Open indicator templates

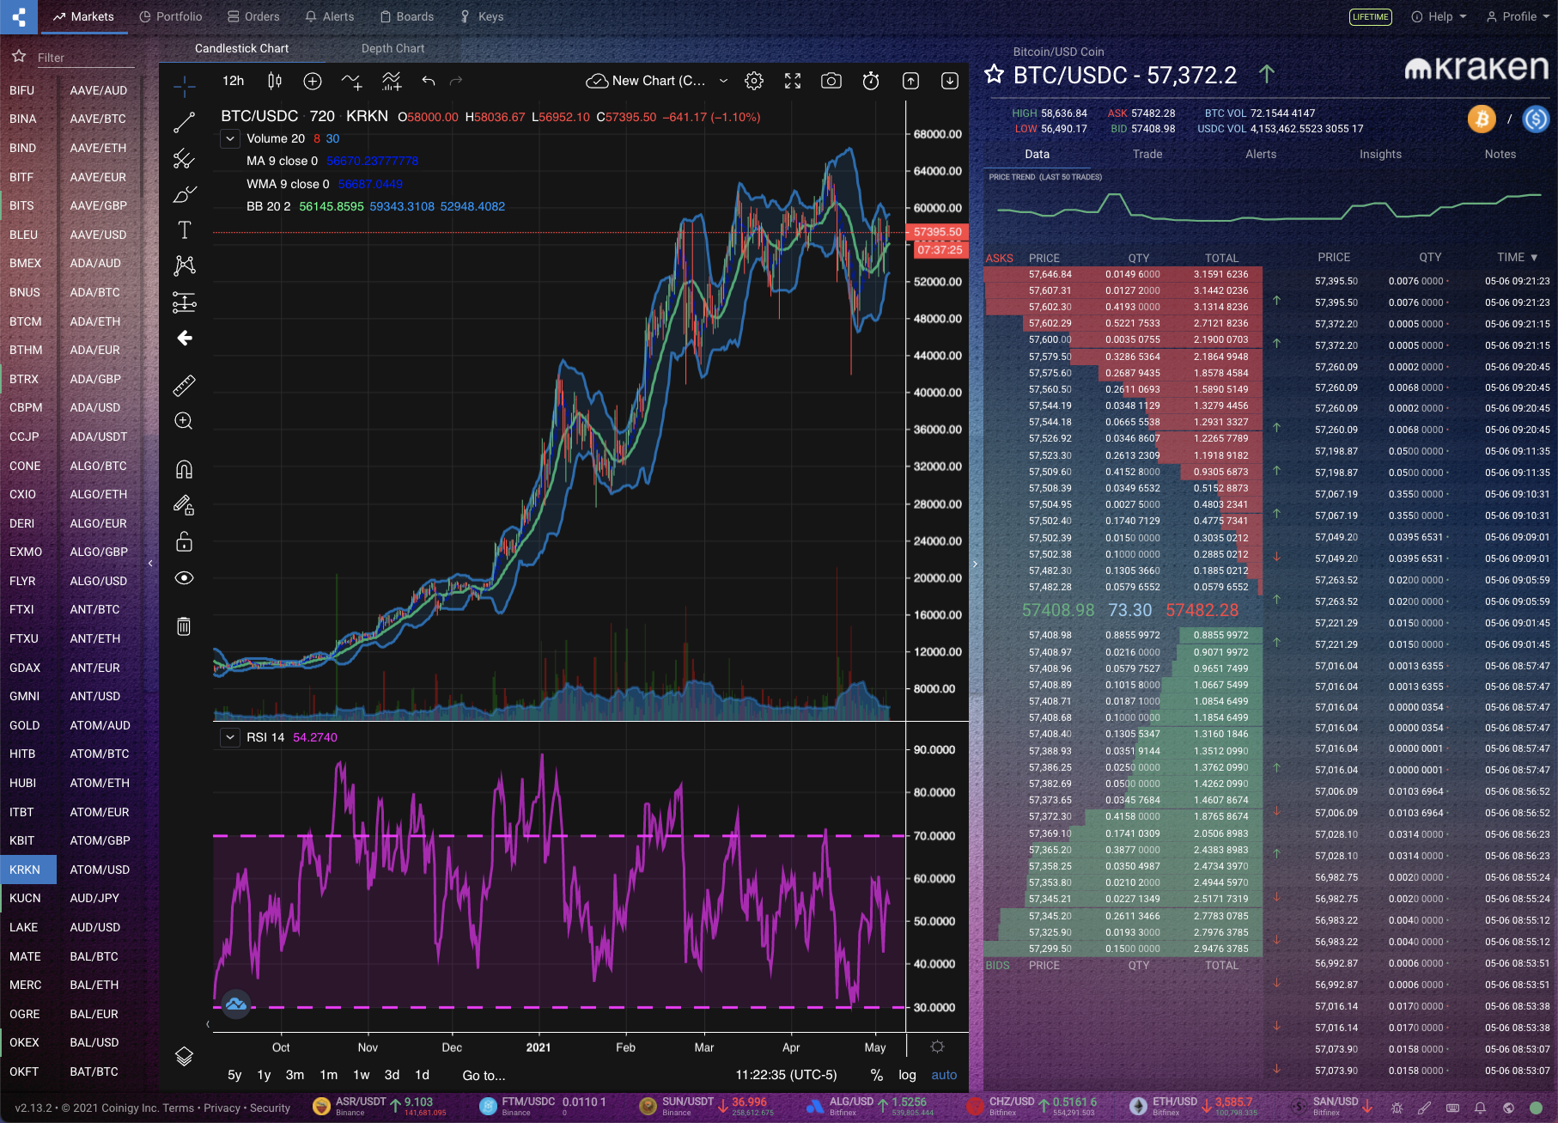[392, 81]
